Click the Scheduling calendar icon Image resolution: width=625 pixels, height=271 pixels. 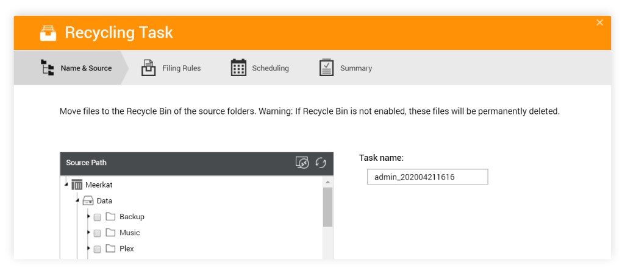[238, 68]
